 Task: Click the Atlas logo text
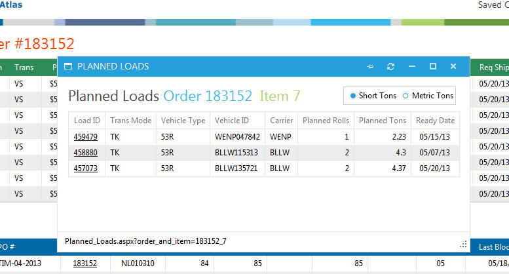(x=11, y=5)
